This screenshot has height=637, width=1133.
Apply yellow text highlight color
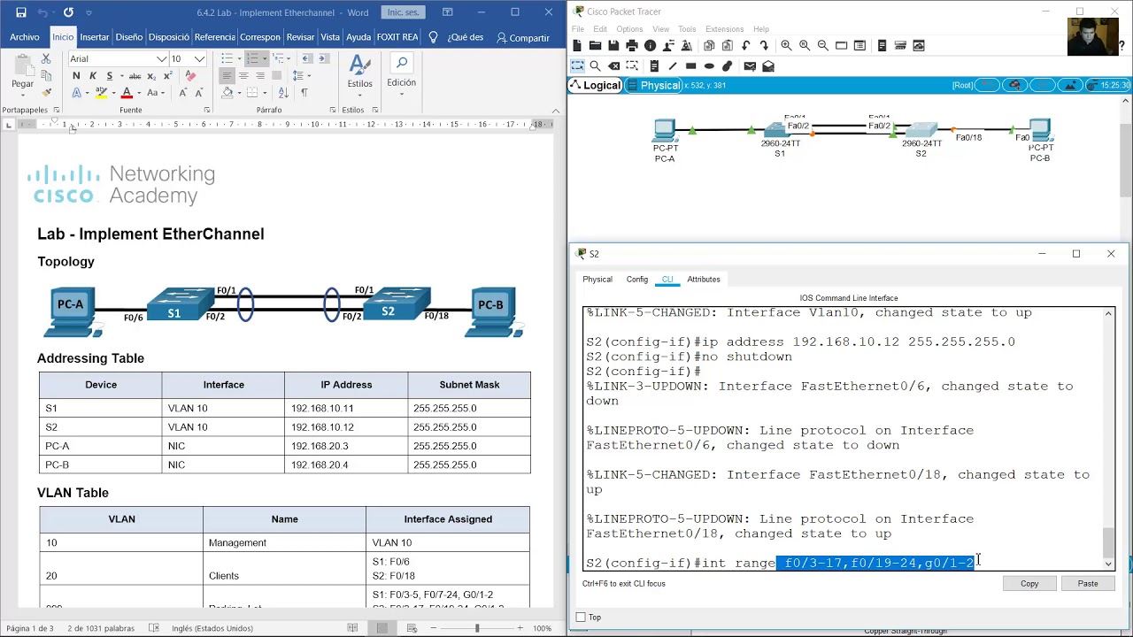pos(101,92)
